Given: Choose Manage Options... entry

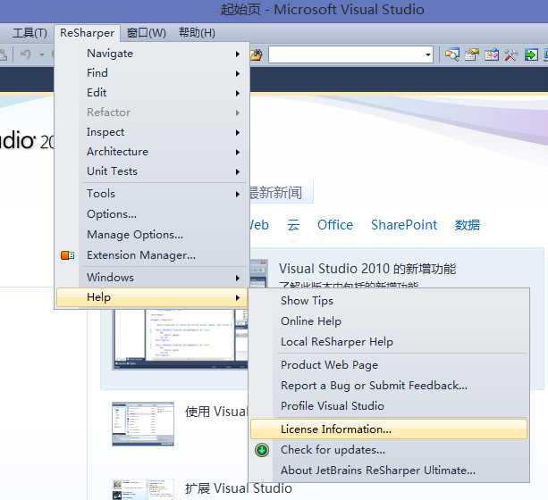Looking at the screenshot, I should [152, 235].
